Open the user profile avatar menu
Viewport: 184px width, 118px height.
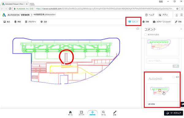pyautogui.click(x=177, y=15)
